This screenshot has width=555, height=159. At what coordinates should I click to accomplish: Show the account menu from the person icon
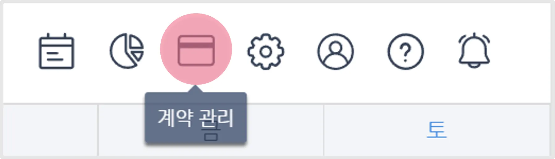pyautogui.click(x=336, y=51)
